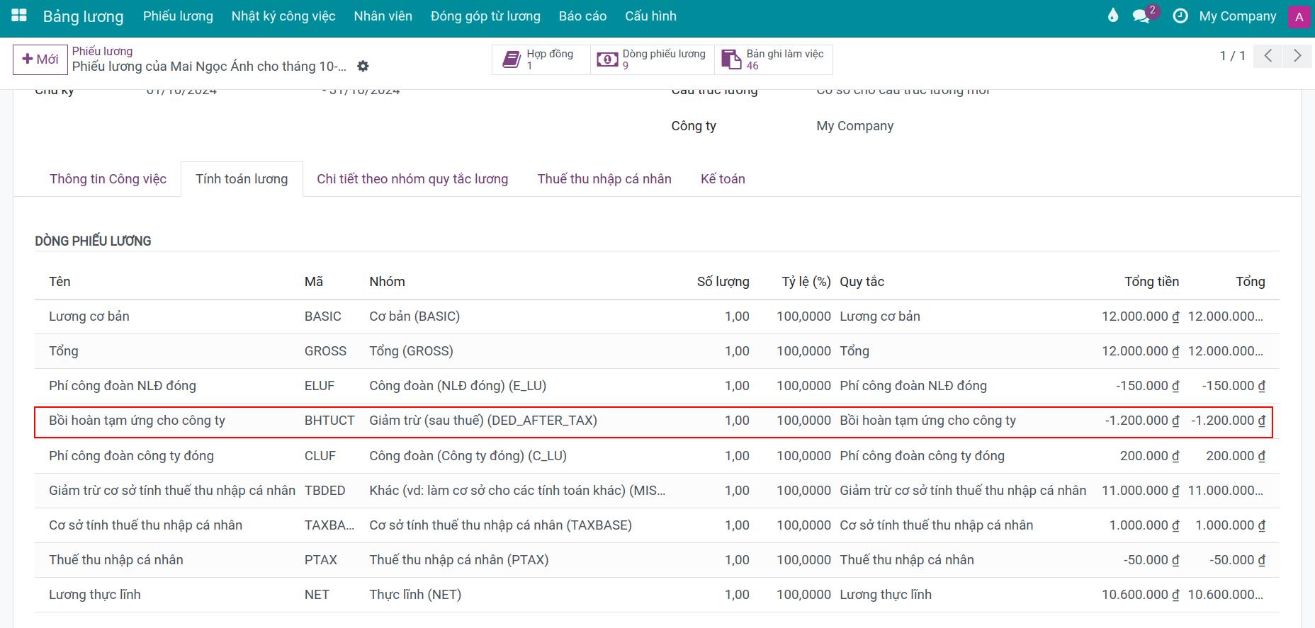Image resolution: width=1315 pixels, height=628 pixels.
Task: Click the Thực lĩnh (NET) group cell
Action: coord(415,595)
